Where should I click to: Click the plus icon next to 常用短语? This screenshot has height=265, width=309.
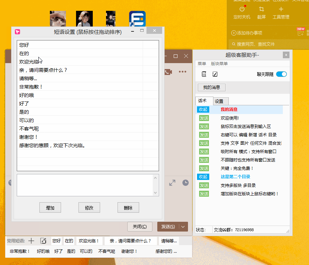pyautogui.click(x=31, y=241)
